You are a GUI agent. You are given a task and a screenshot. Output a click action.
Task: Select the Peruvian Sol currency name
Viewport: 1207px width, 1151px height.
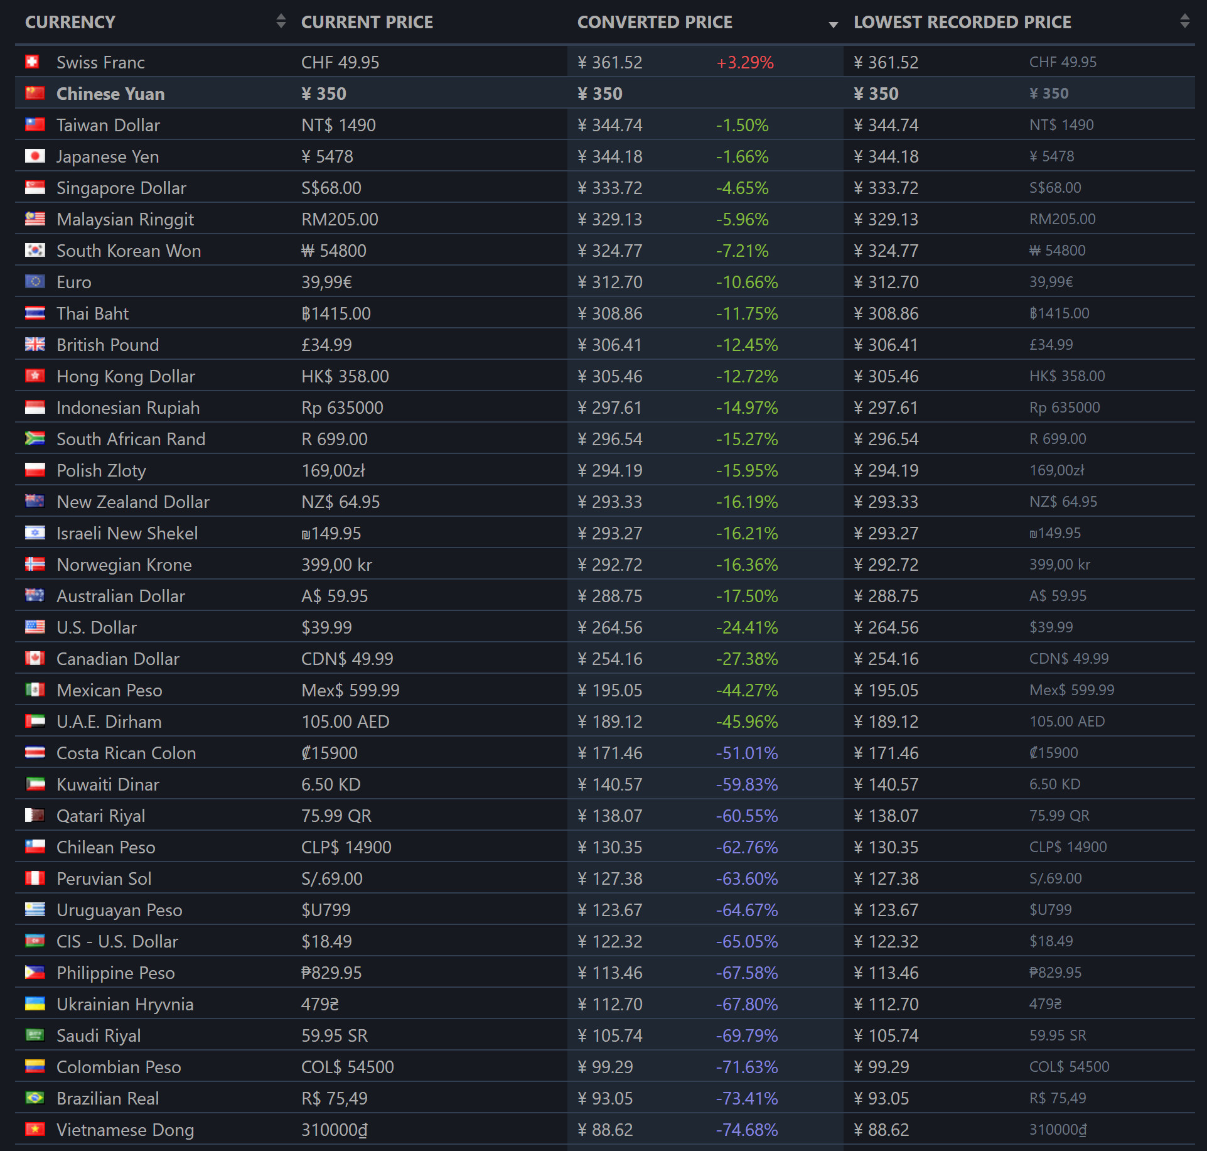(104, 878)
